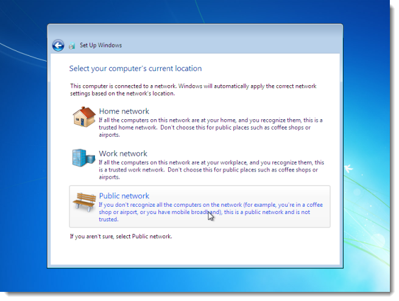Image resolution: width=399 pixels, height=301 pixels.
Task: Click the 'If you aren't sure' hint text
Action: click(x=121, y=237)
